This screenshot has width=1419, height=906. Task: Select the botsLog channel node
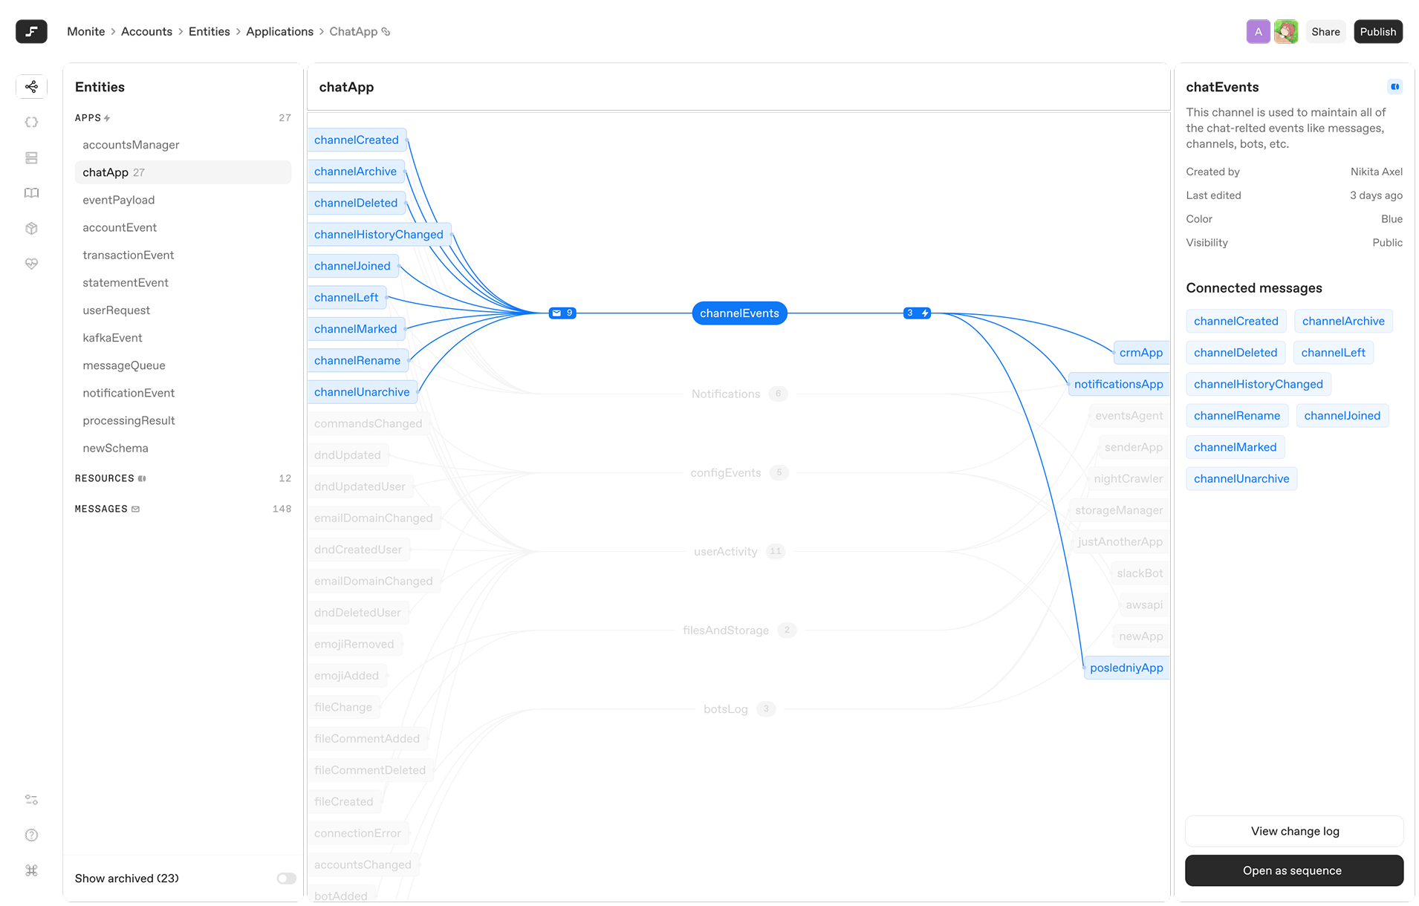coord(738,709)
